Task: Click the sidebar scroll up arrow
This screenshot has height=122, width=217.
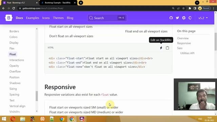Action: click(x=37, y=29)
